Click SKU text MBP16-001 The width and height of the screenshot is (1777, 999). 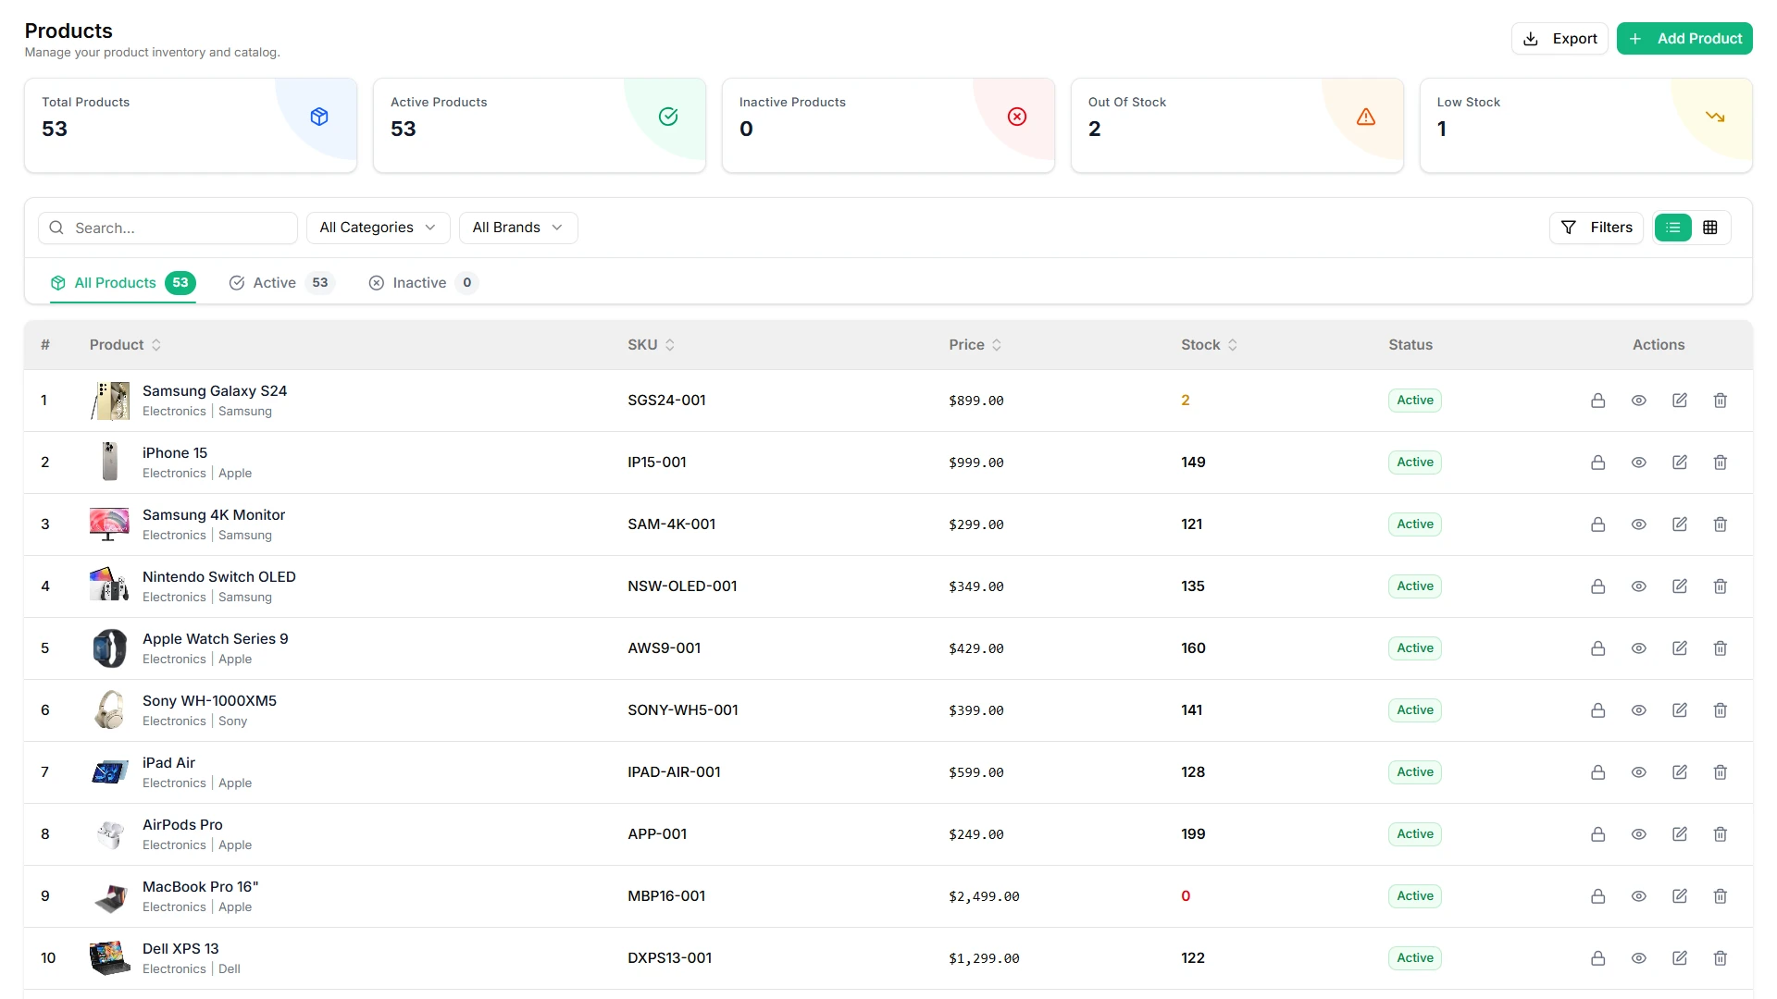click(x=666, y=896)
